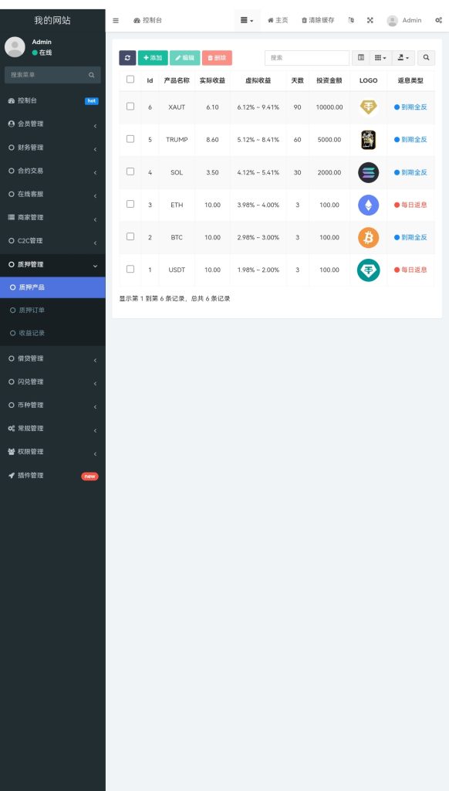Click the XAUT gold logo image
This screenshot has width=449, height=791.
368,107
